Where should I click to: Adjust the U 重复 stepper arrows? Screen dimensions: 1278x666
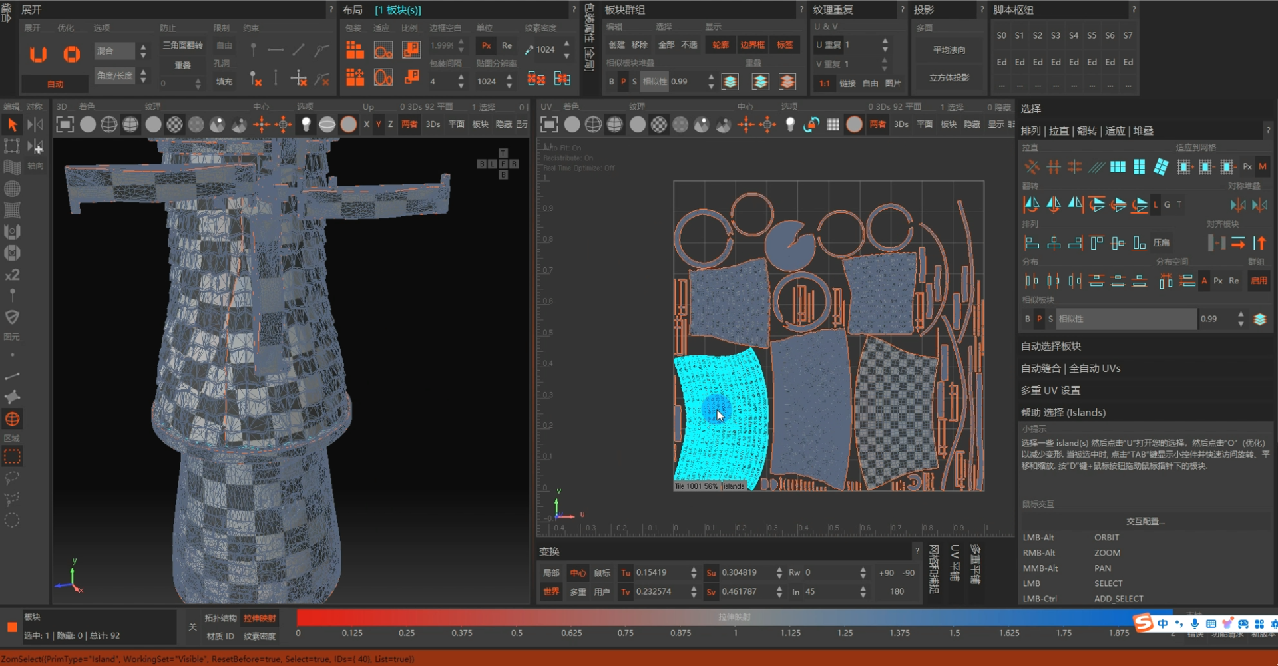point(885,45)
